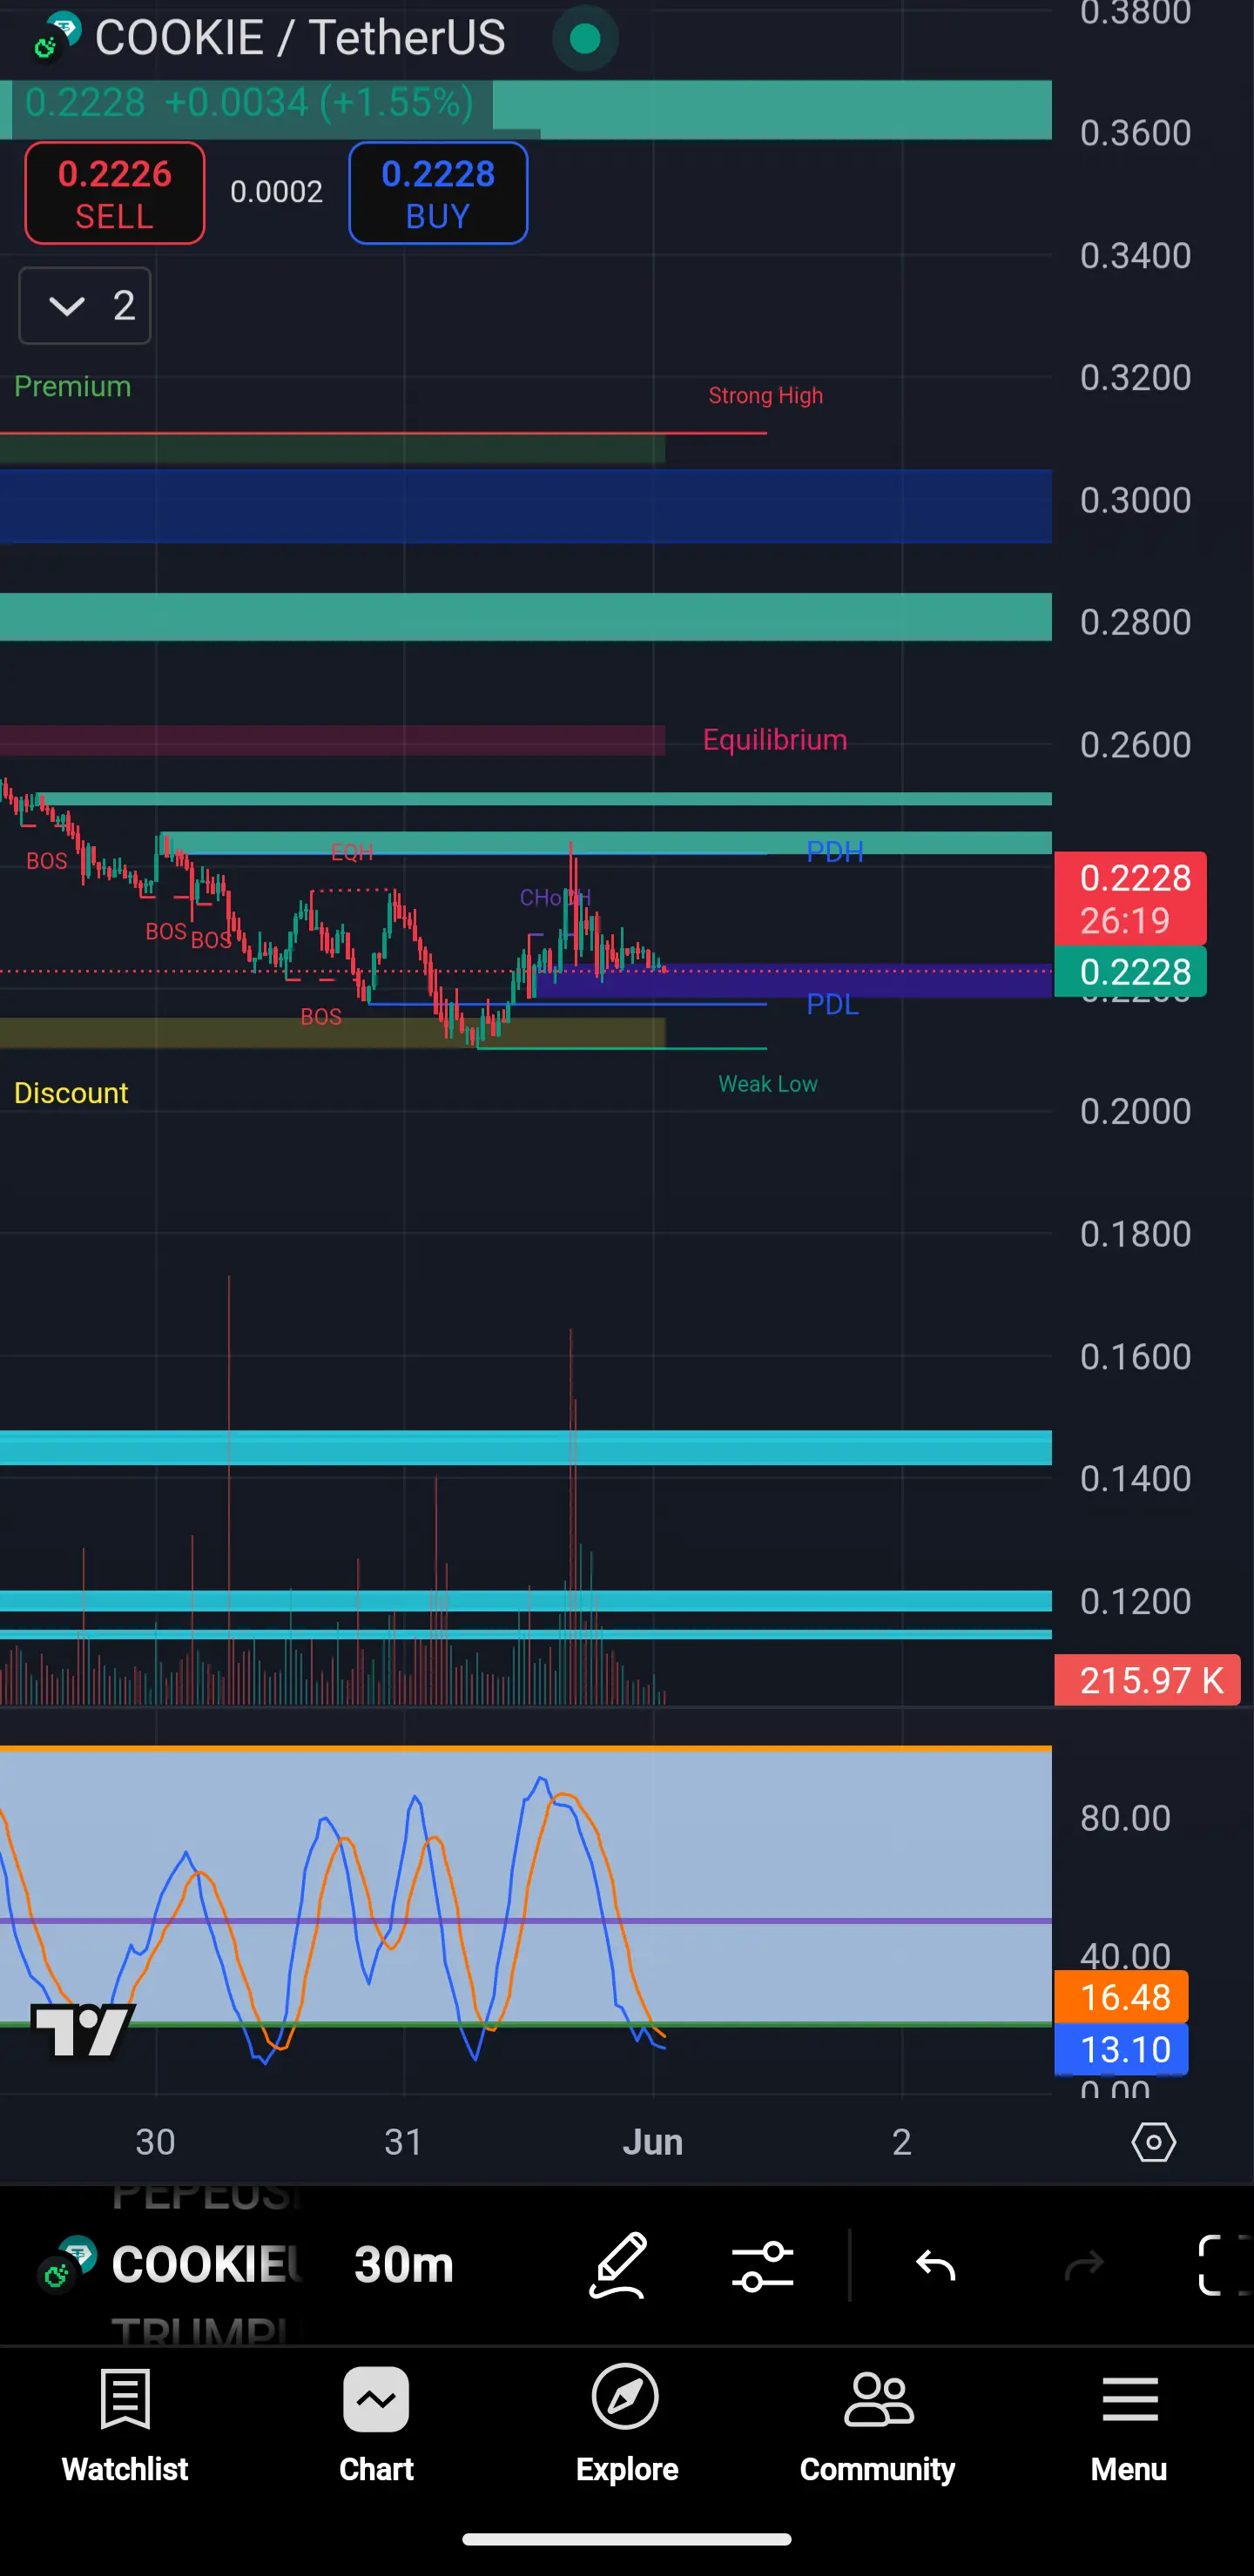Click the blue 13.10 stochastic value label
Screen dimensions: 1254x2576
[1121, 2050]
